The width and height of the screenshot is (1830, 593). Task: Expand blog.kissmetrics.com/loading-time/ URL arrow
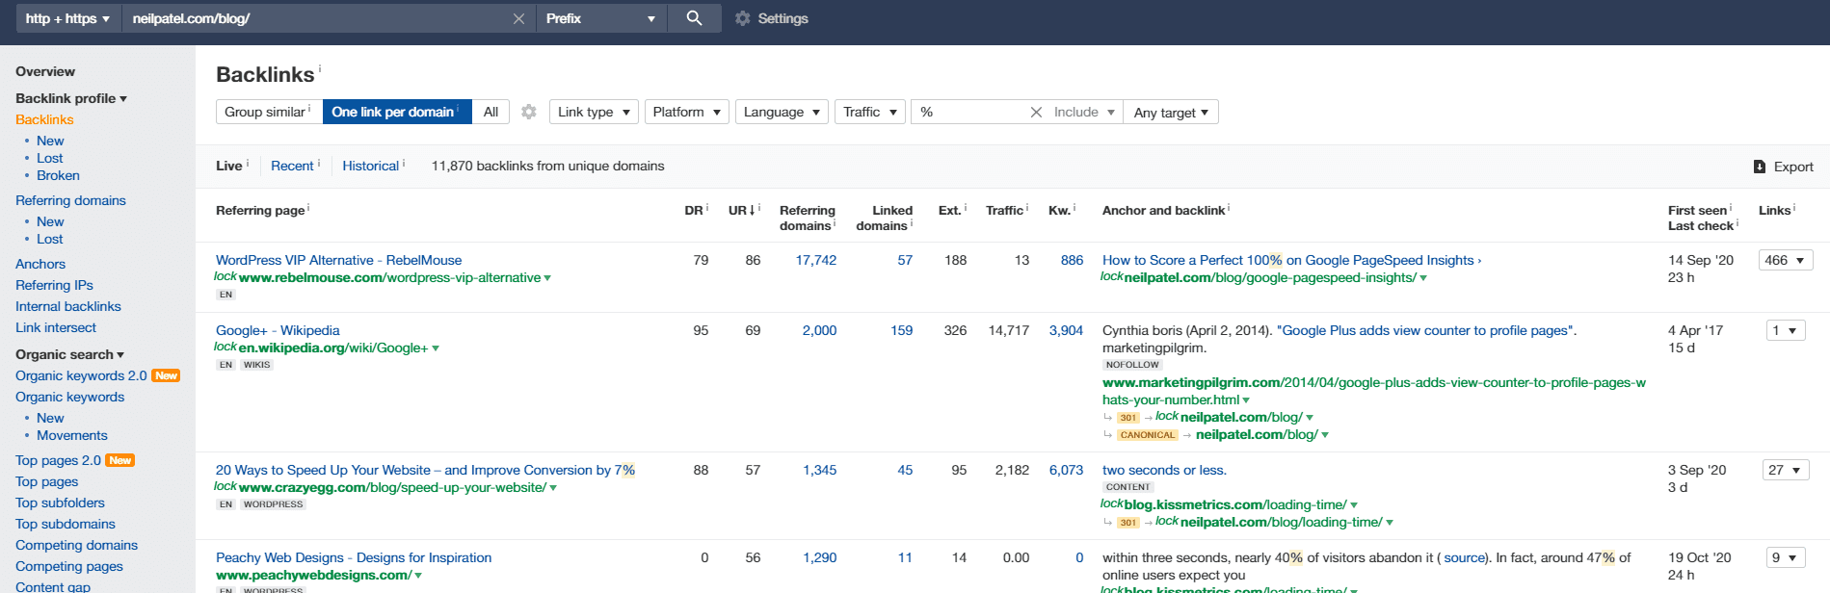pos(1354,505)
